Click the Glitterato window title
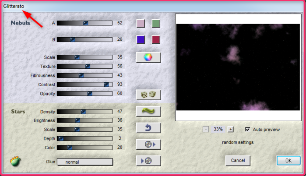Viewport: 306px width, 176px height. pyautogui.click(x=14, y=6)
